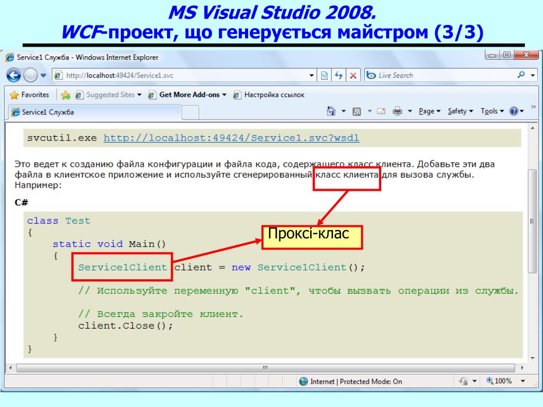Click the red Stop loading icon

(x=353, y=75)
